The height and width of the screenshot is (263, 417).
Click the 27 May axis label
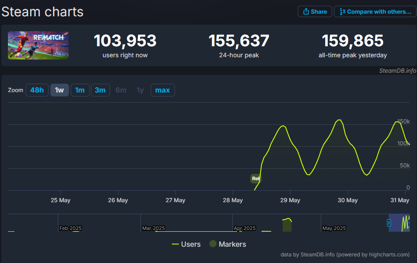point(175,200)
